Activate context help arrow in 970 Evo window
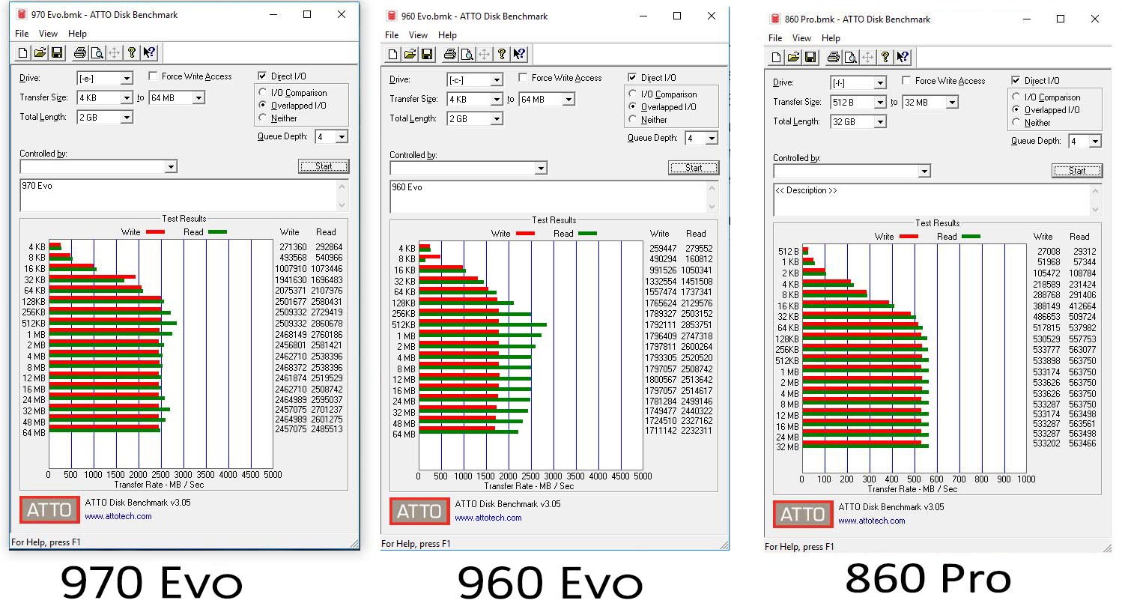 [149, 52]
